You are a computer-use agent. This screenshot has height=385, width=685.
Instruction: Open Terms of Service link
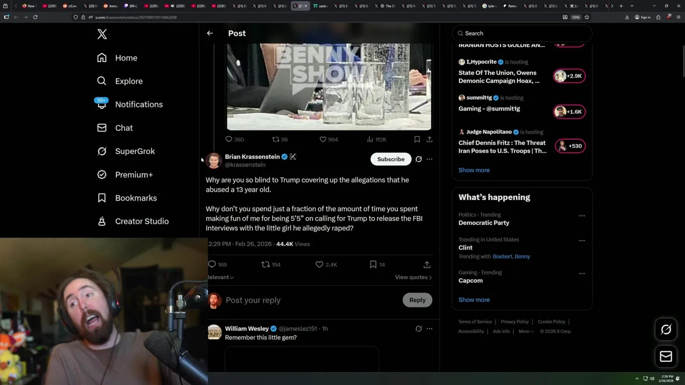pyautogui.click(x=475, y=321)
